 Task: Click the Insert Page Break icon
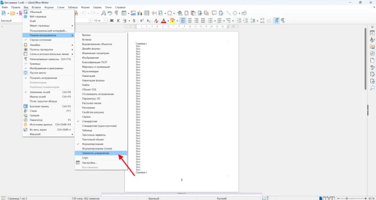click(155, 13)
